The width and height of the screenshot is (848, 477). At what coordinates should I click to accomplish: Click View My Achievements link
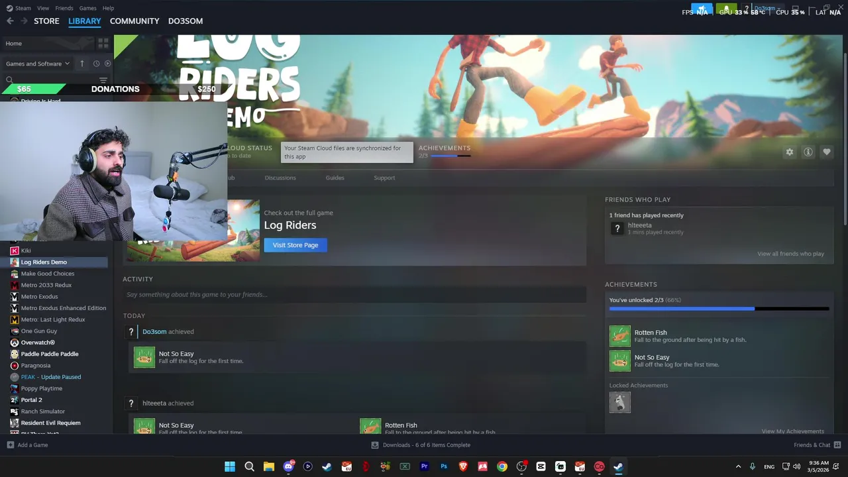tap(792, 431)
